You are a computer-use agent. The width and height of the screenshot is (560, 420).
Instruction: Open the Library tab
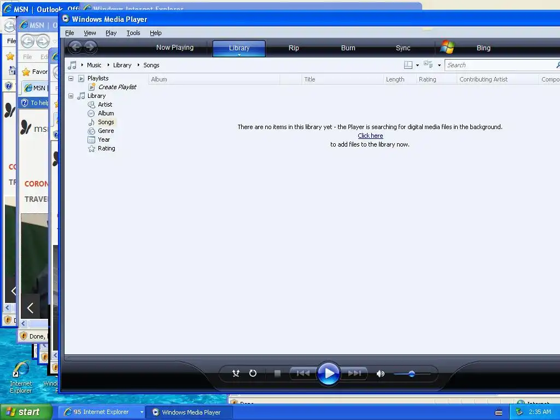pos(239,48)
